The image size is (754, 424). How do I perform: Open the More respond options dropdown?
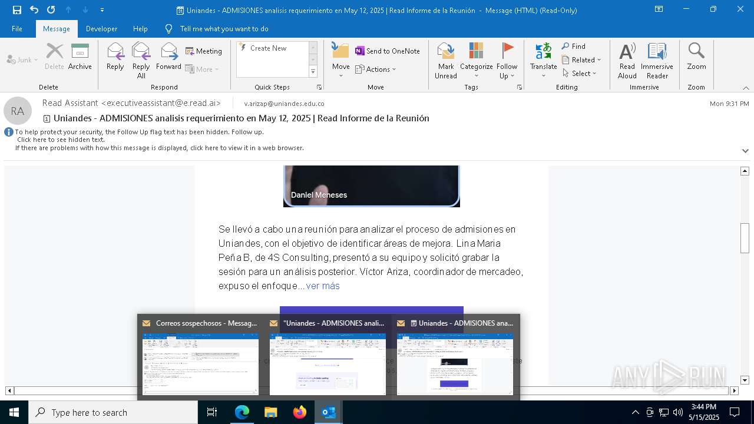[x=202, y=69]
